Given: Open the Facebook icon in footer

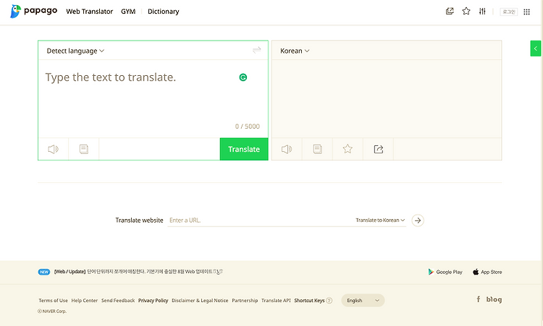Looking at the screenshot, I should [x=479, y=299].
